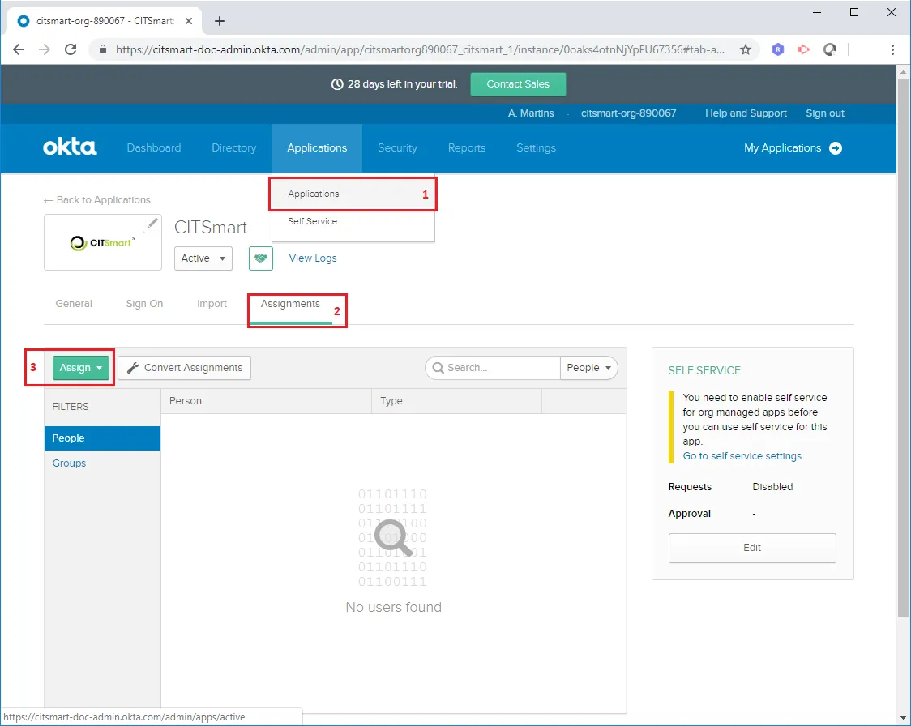Viewport: 911px width, 726px height.
Task: Open Chrome three-dot menu
Action: pyautogui.click(x=892, y=50)
